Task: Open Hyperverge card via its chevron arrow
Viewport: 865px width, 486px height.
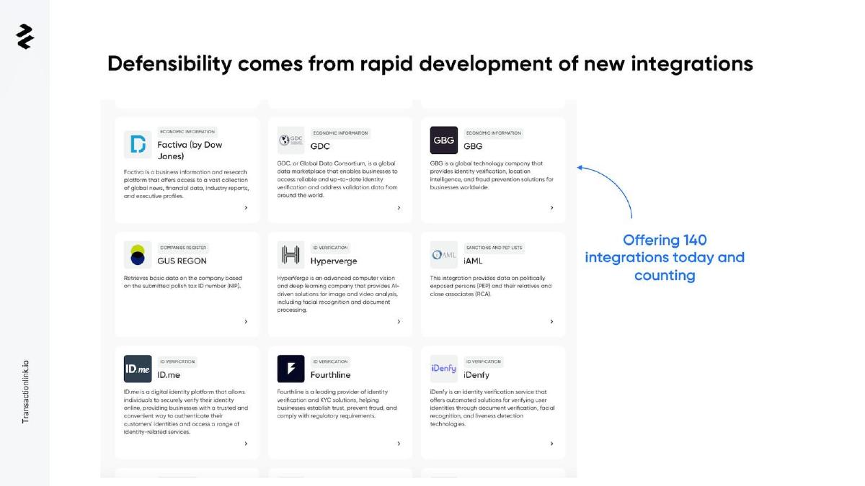Action: click(x=399, y=322)
